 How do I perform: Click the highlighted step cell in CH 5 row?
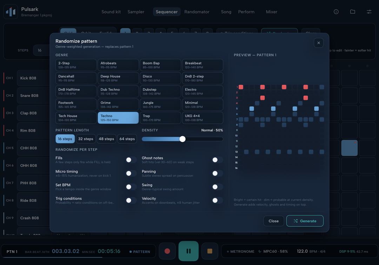349,148
